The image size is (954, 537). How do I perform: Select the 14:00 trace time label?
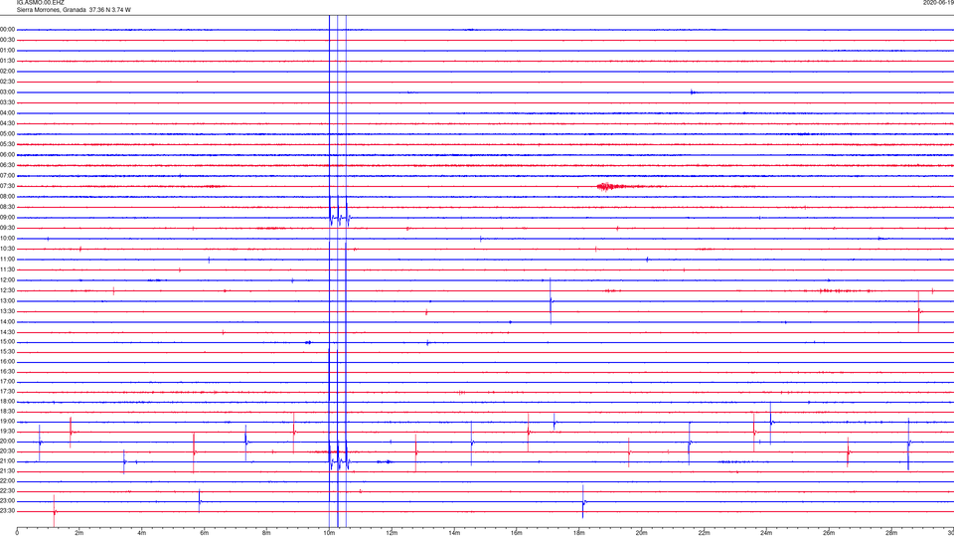tap(7, 321)
